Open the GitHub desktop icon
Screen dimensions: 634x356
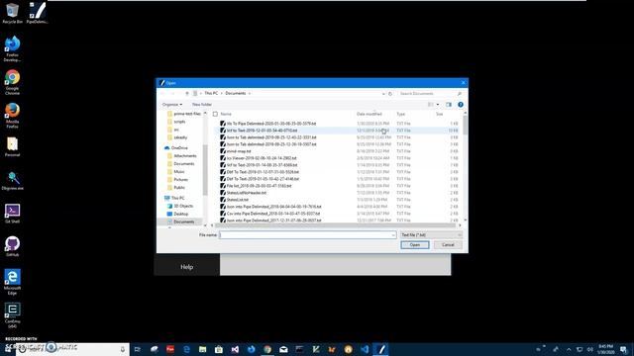tap(12, 246)
